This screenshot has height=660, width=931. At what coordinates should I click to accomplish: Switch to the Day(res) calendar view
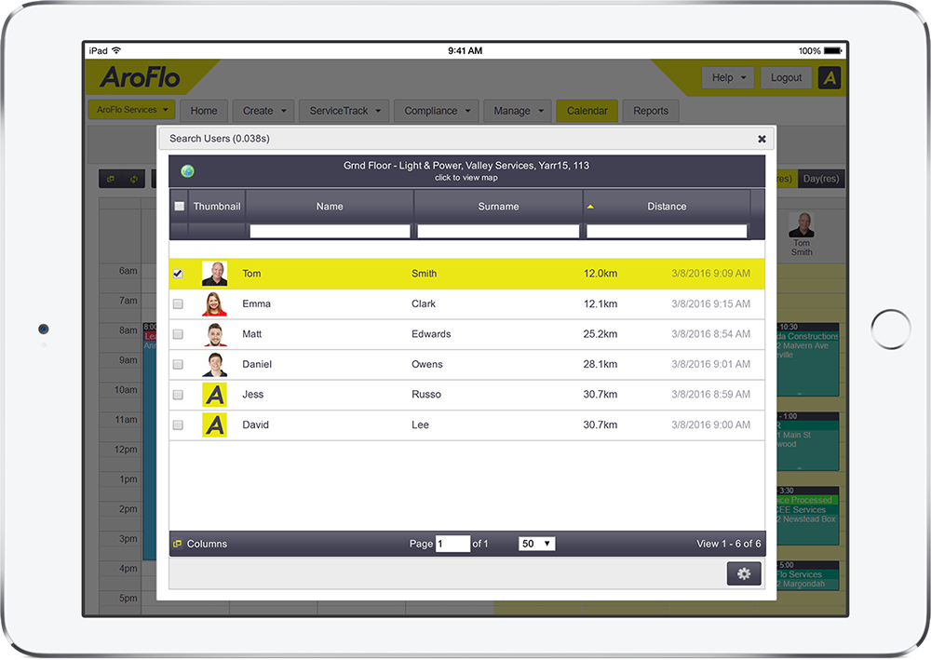[x=820, y=179]
